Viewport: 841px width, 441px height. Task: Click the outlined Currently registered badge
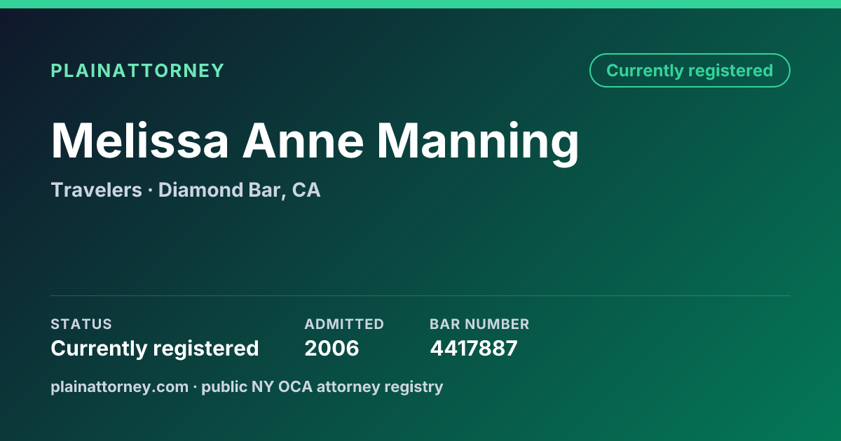[x=690, y=71]
